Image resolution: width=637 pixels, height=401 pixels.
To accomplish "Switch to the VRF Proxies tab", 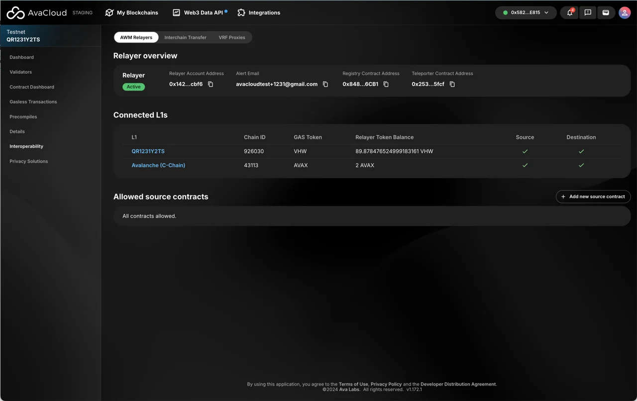I will click(x=232, y=37).
